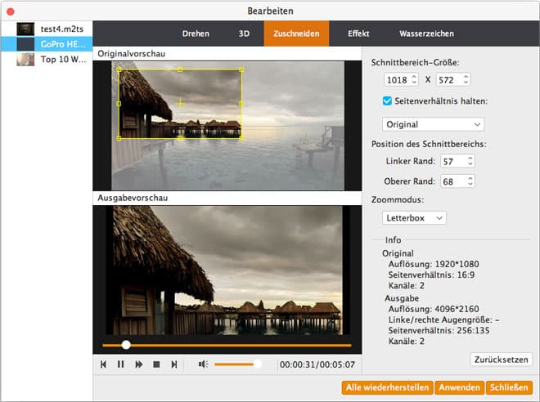The image size is (540, 402).
Task: Open the Original aspect ratio dropdown
Action: click(x=433, y=124)
